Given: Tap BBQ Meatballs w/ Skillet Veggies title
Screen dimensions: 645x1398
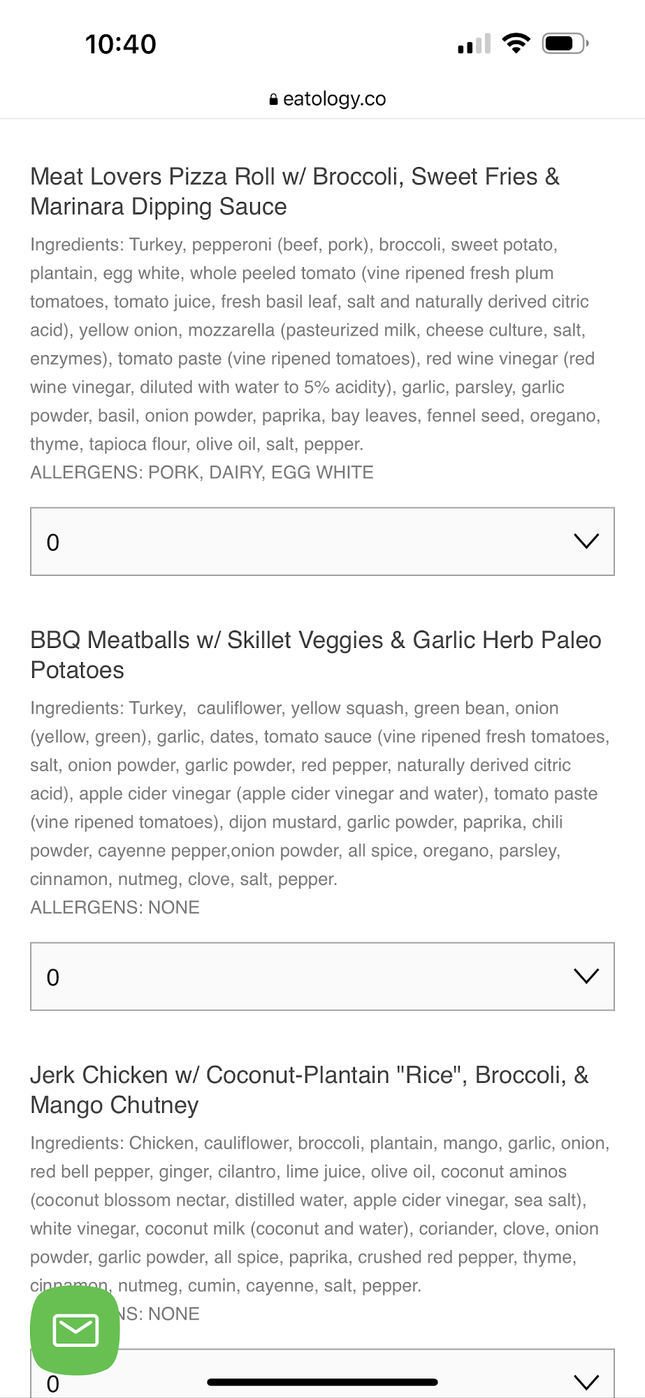Looking at the screenshot, I should [x=315, y=655].
